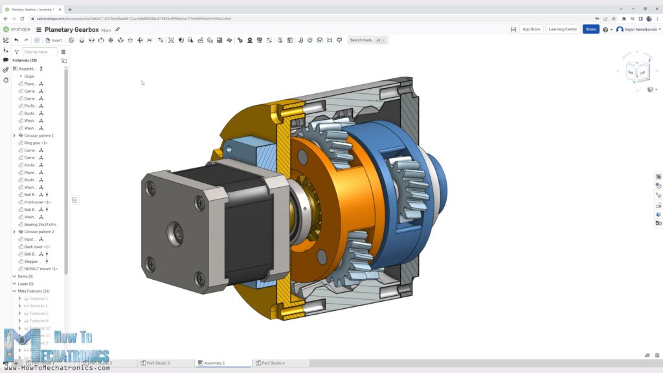Click the Undo arrow icon

coord(17,40)
